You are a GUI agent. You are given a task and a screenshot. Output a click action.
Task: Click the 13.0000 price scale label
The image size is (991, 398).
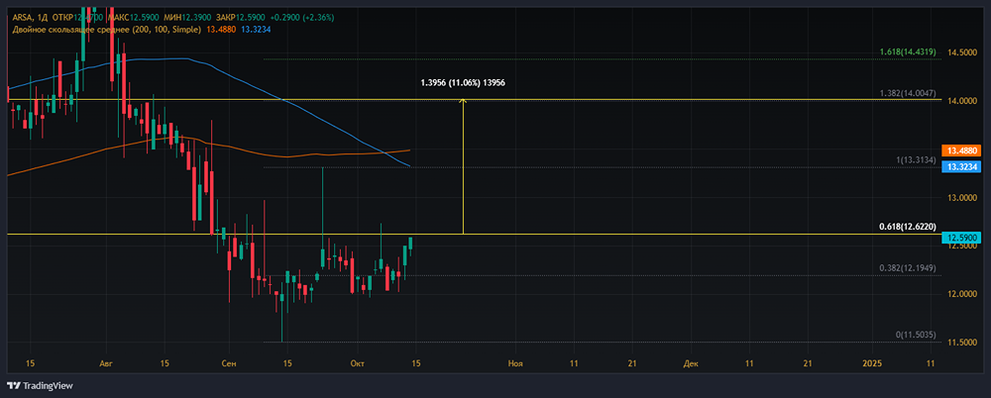(961, 198)
